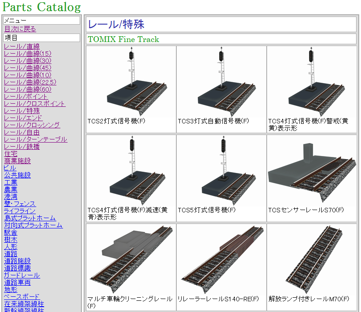Click the 壁・フェンス link
Screen dimensions: 361x312
click(20, 204)
